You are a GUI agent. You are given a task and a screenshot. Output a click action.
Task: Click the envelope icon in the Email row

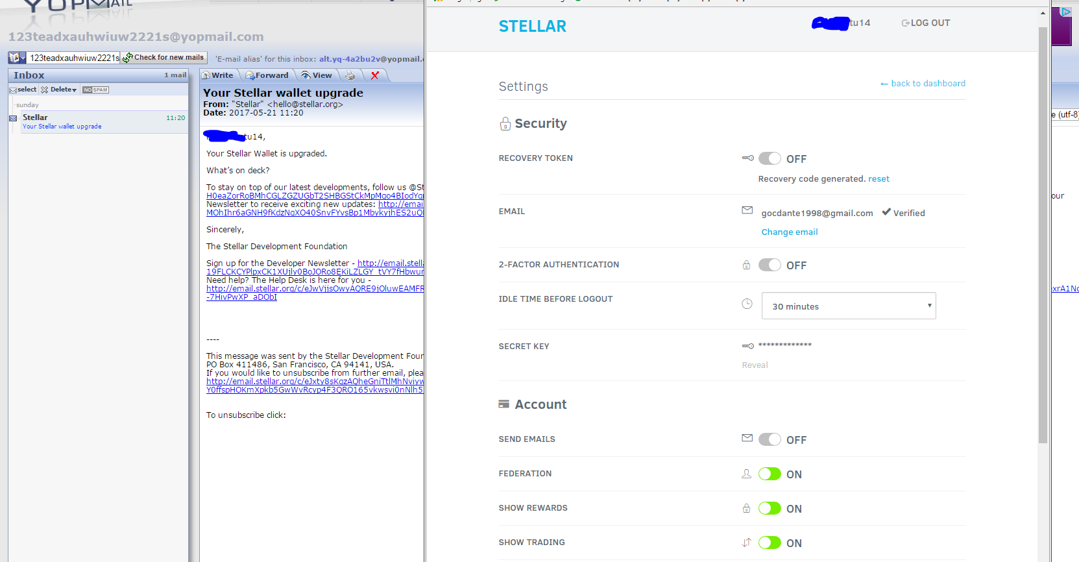click(747, 210)
